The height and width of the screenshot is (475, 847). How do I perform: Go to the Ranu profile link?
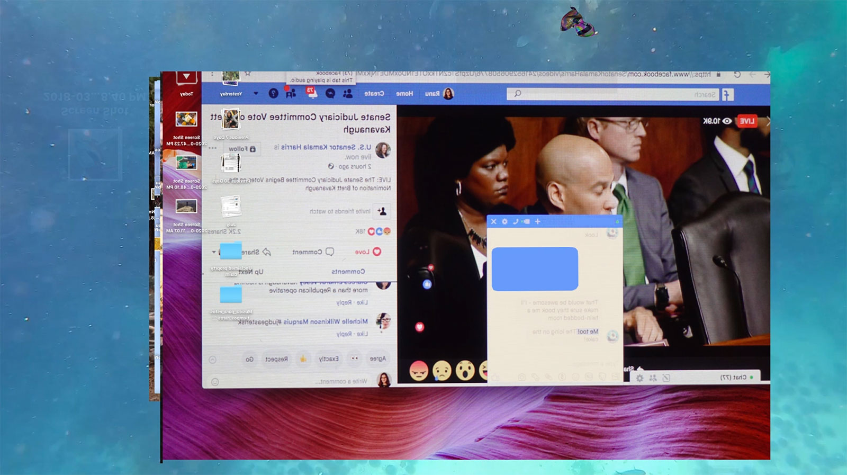click(x=432, y=94)
